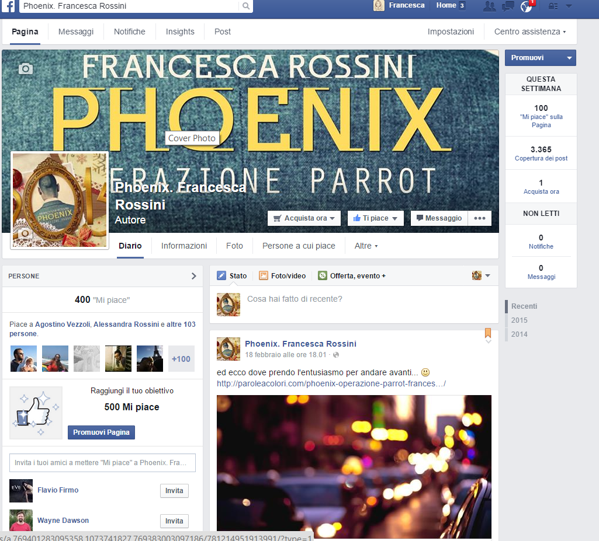This screenshot has height=541, width=599.
Task: Click the camera icon on the cover photo
Action: [26, 69]
